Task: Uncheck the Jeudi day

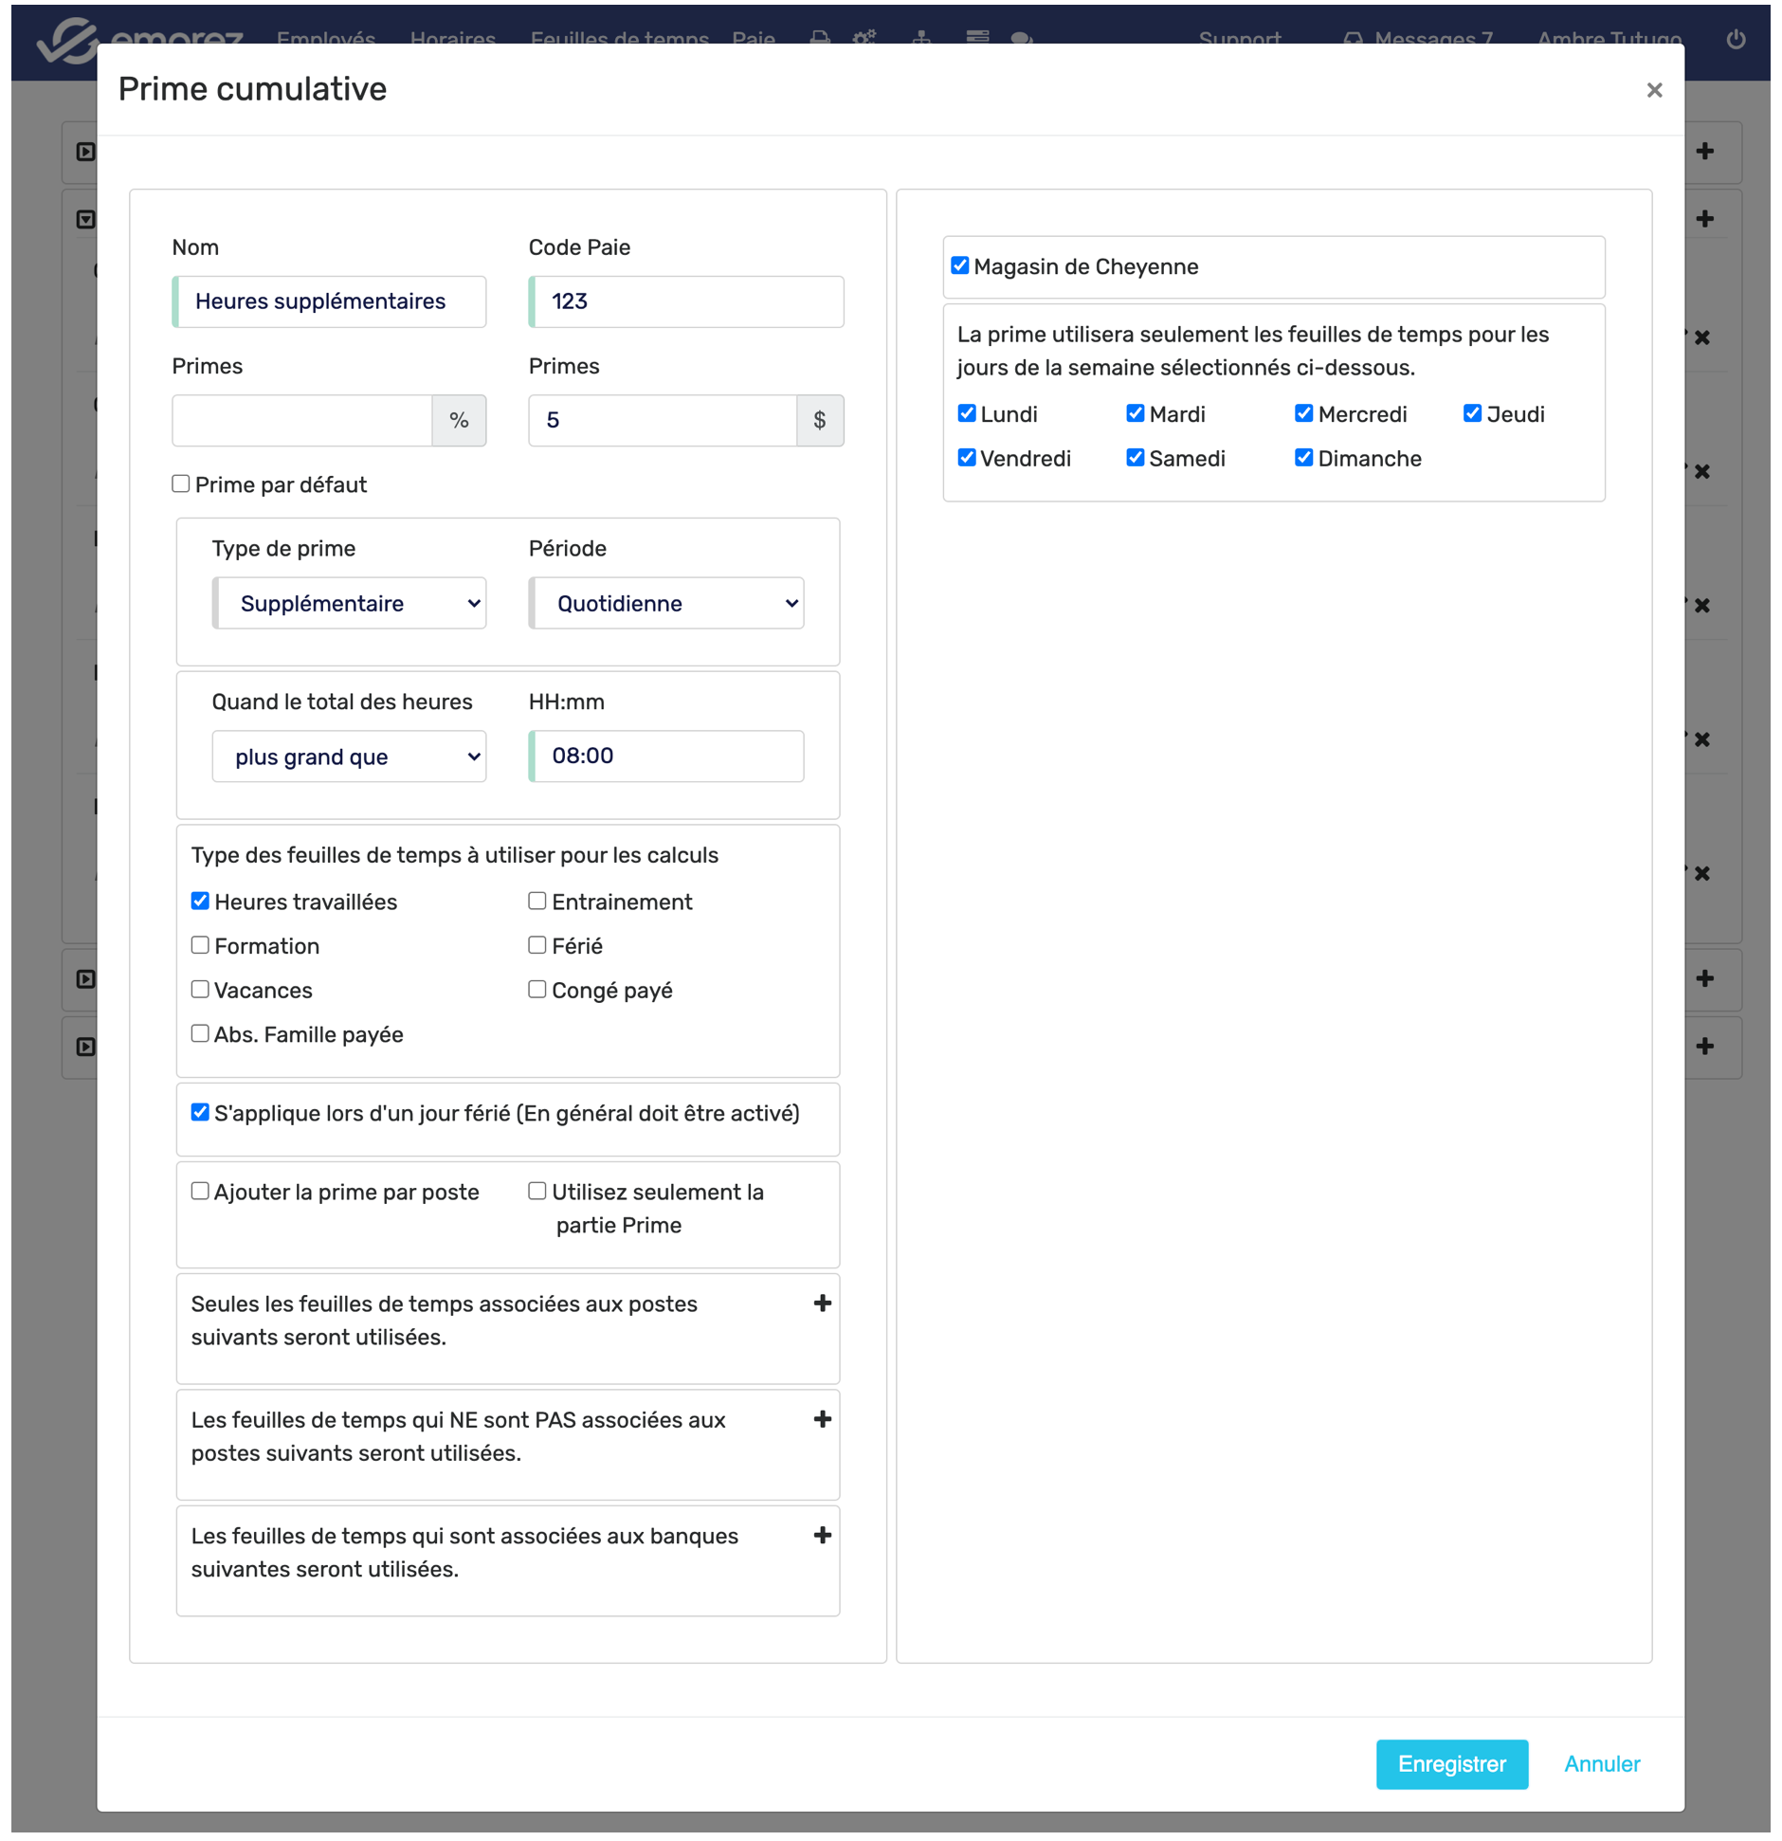Action: 1472,413
